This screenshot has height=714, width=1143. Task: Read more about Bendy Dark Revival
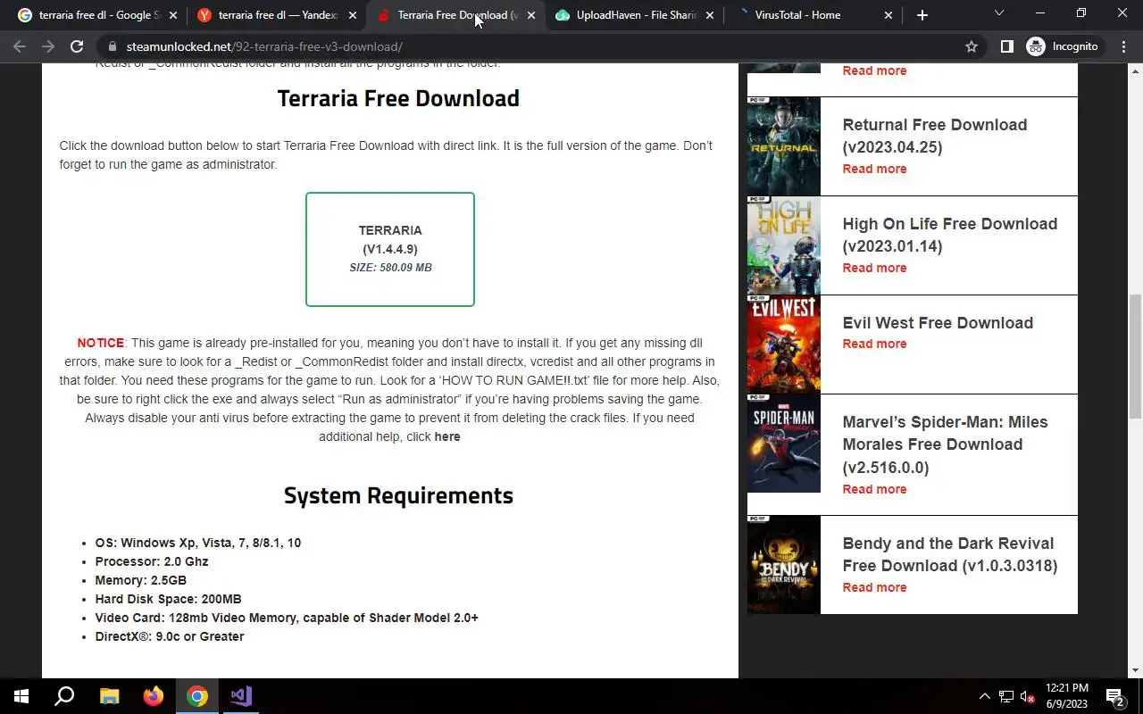pyautogui.click(x=874, y=587)
